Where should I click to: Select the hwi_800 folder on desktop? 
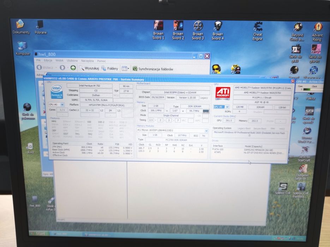[x=35, y=201]
